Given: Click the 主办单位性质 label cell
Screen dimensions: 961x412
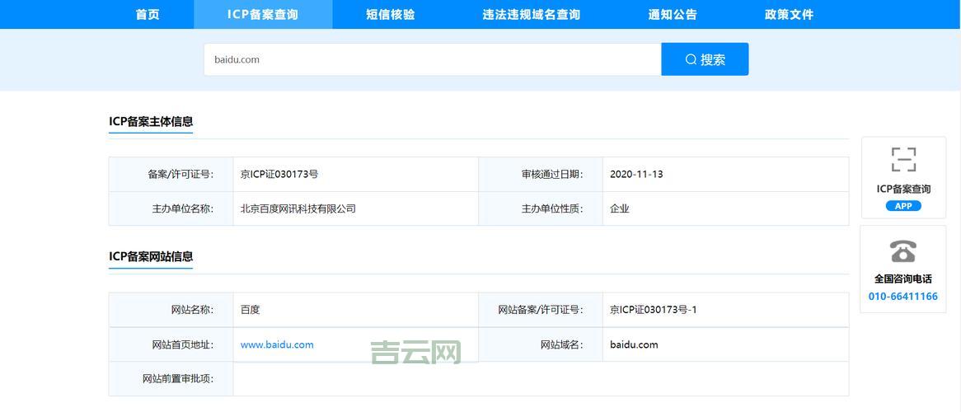Looking at the screenshot, I should (x=541, y=208).
